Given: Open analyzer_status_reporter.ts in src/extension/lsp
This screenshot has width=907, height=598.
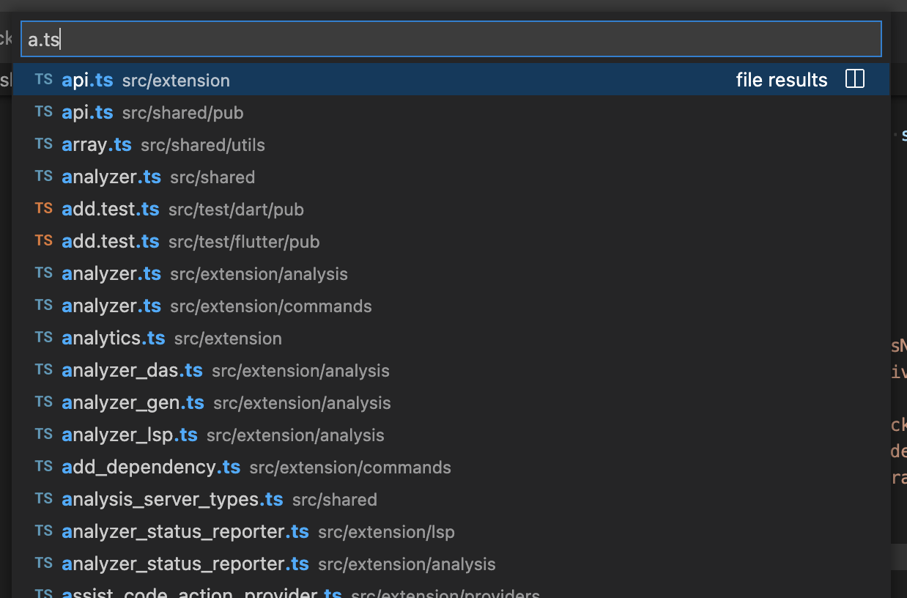Looking at the screenshot, I should point(220,531).
